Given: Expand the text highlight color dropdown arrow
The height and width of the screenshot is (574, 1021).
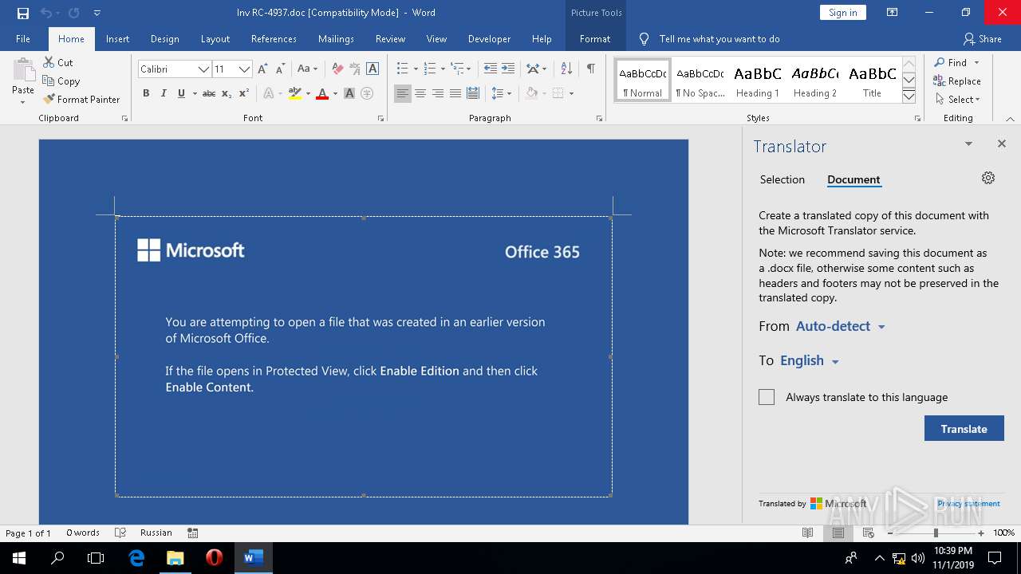Looking at the screenshot, I should click(307, 93).
